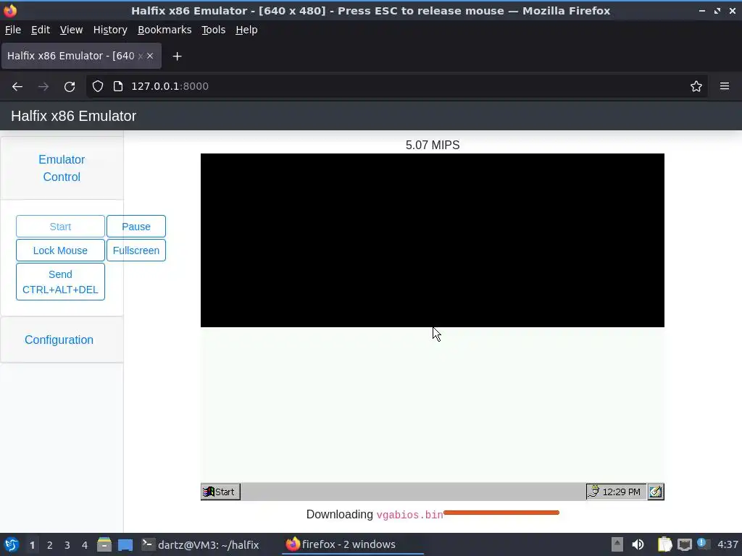Screen dimensions: 742x556
Task: Open the desktop application launcher menu
Action: [12, 544]
